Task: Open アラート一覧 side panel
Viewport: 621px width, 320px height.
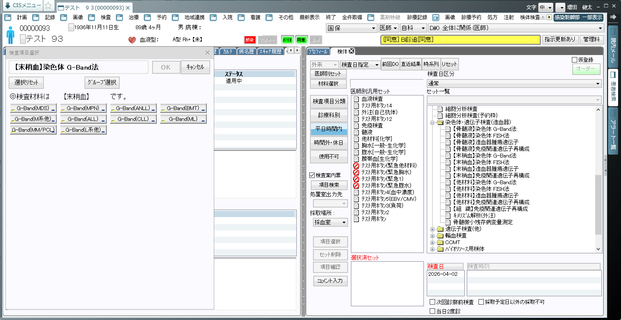Action: click(613, 131)
